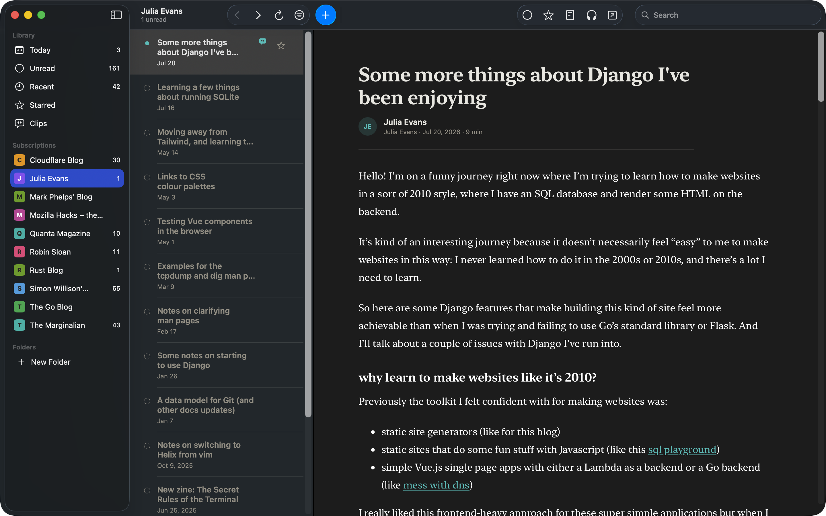
Task: Select the Mark Phelps' Blog subscription
Action: click(x=67, y=197)
